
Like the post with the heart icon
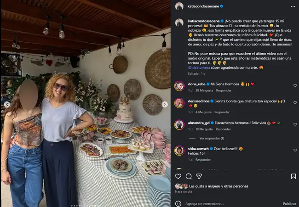pyautogui.click(x=178, y=176)
